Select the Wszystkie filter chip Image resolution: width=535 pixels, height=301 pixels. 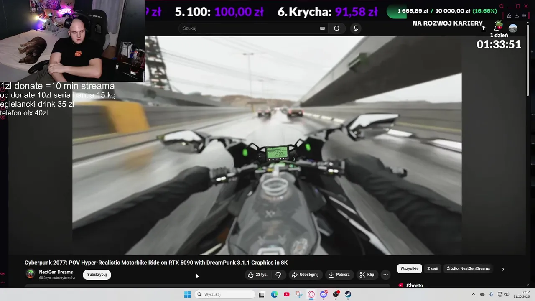[410, 268]
